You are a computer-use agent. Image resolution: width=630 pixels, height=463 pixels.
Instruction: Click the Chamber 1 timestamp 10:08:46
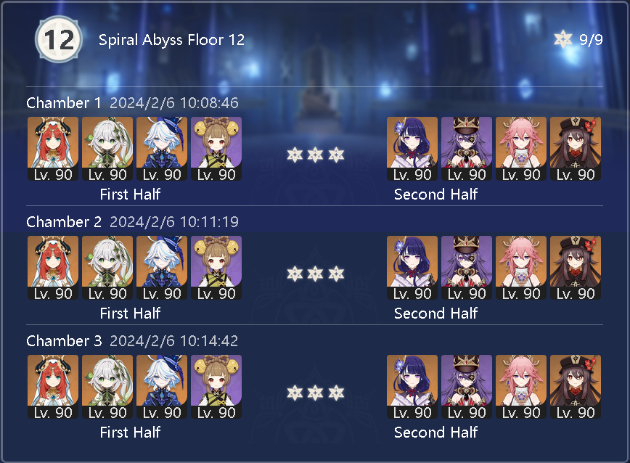209,103
